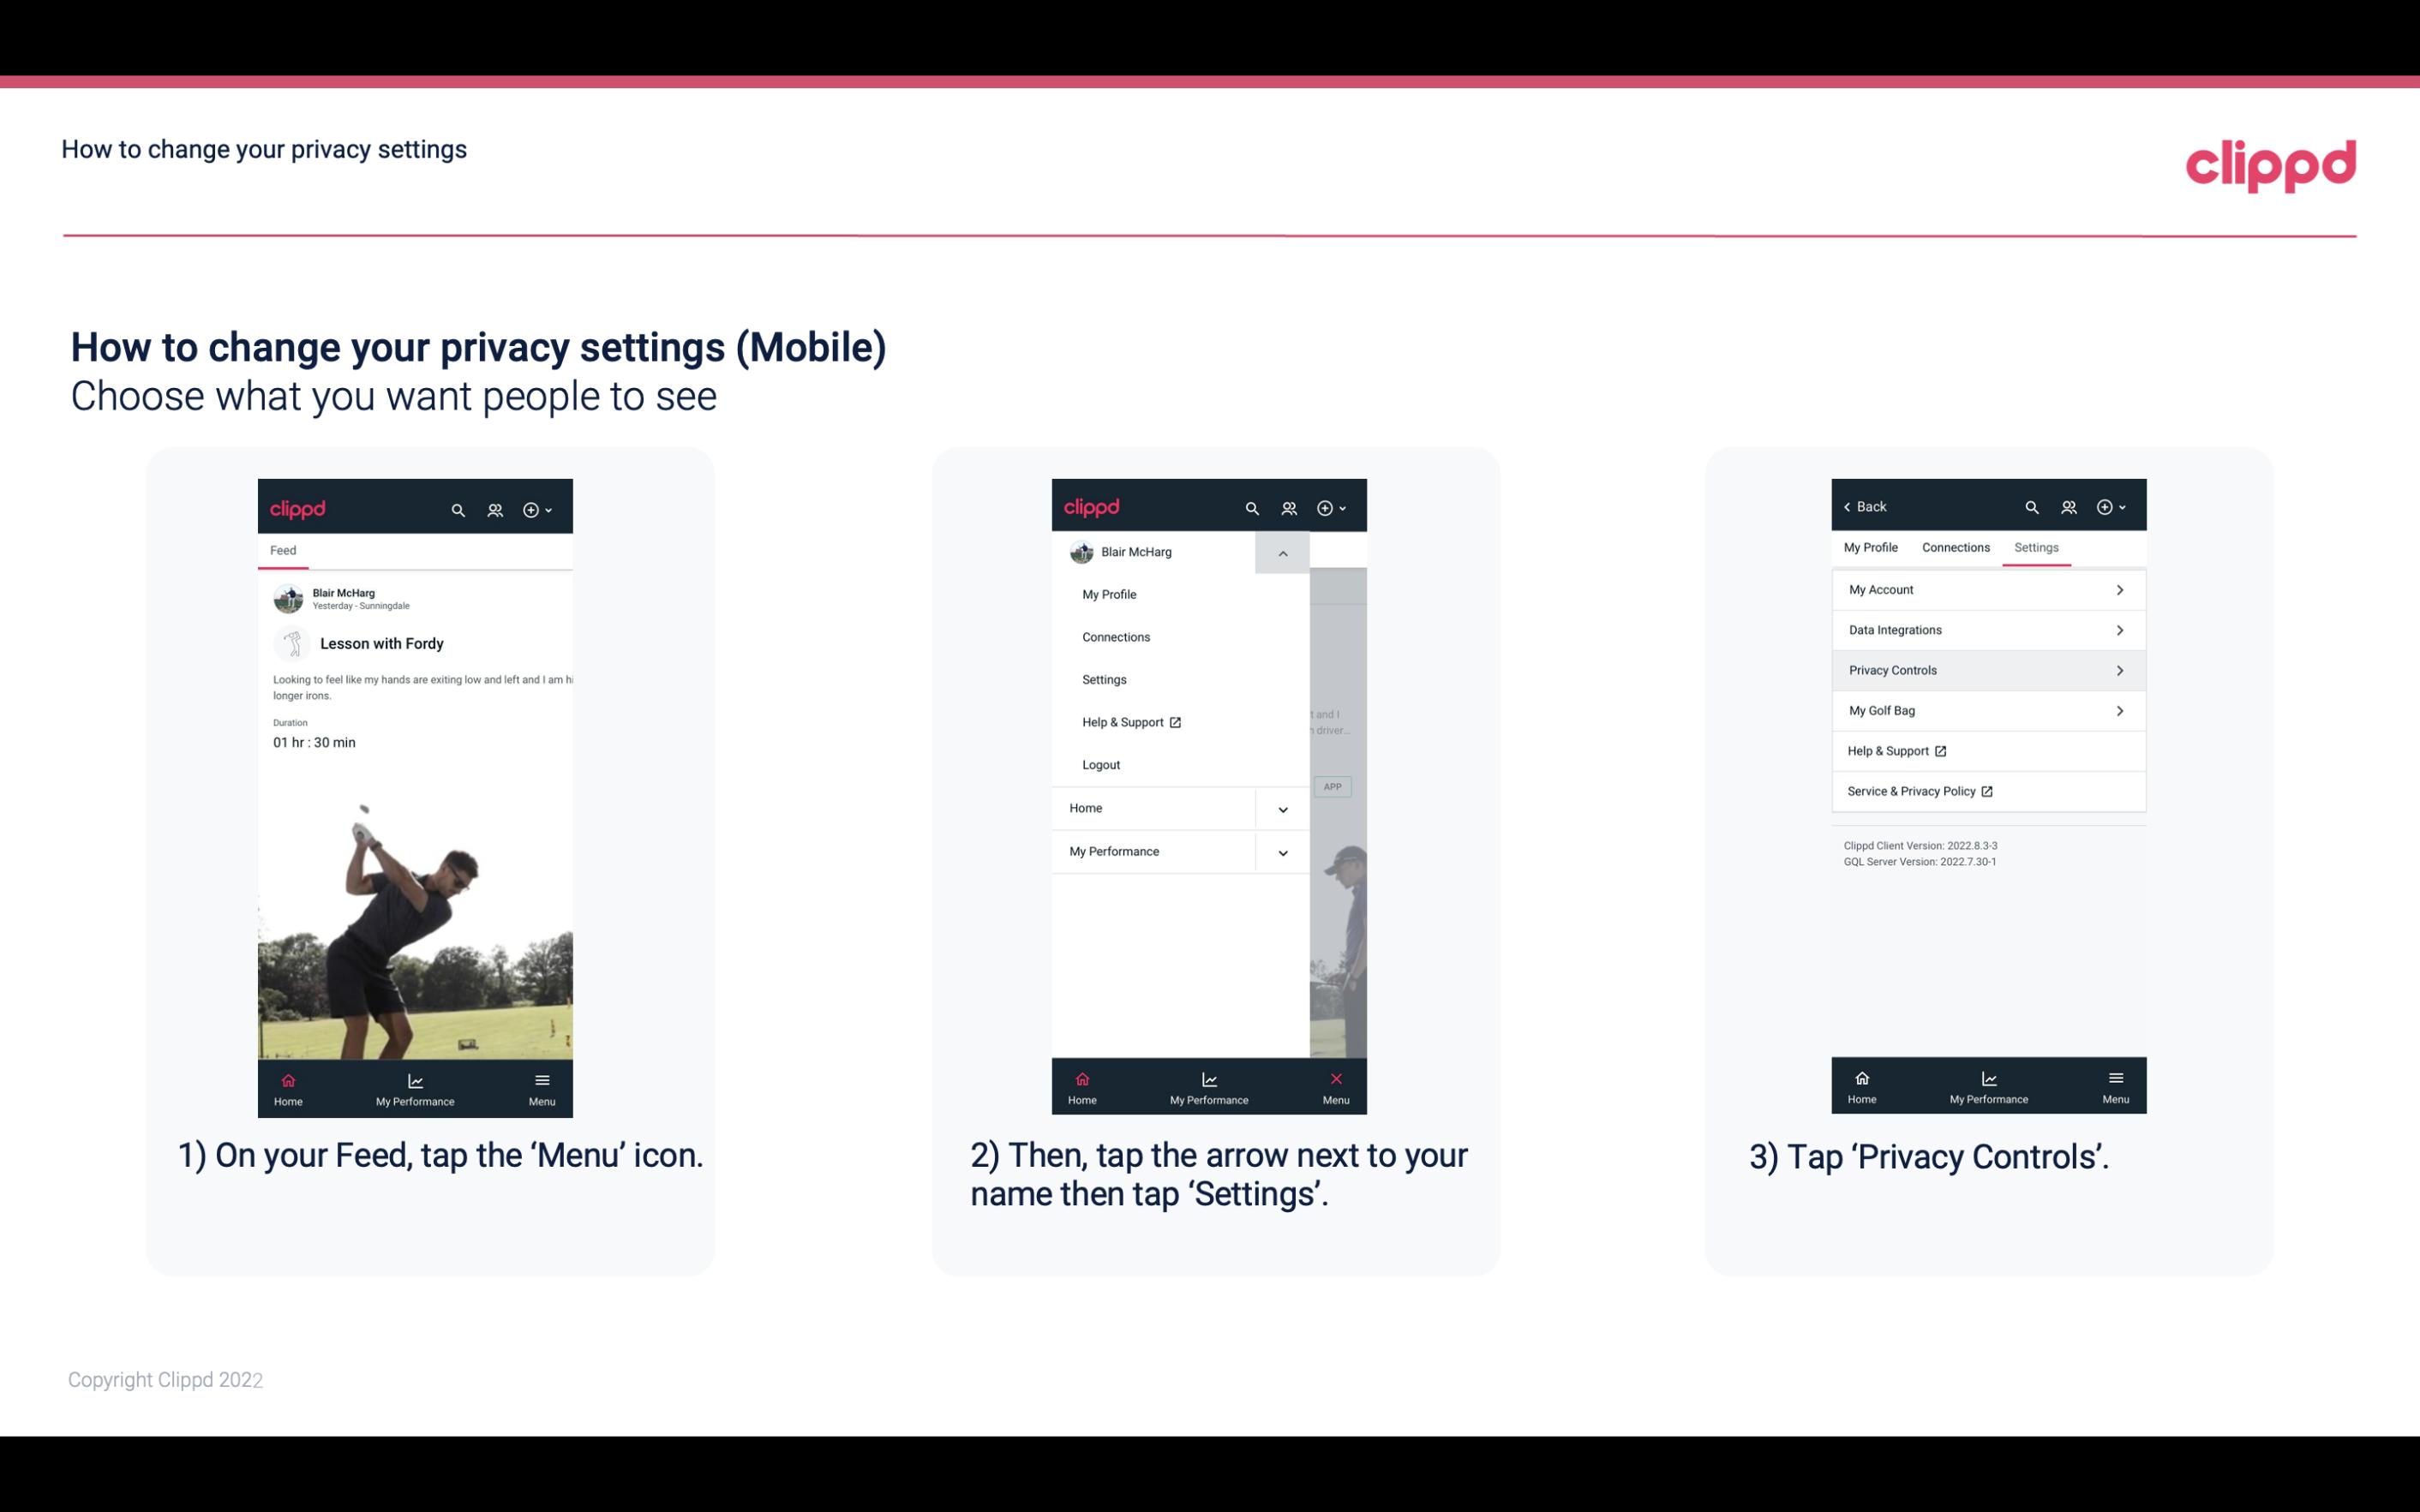Tap the clippd logo in the app header

click(298, 507)
